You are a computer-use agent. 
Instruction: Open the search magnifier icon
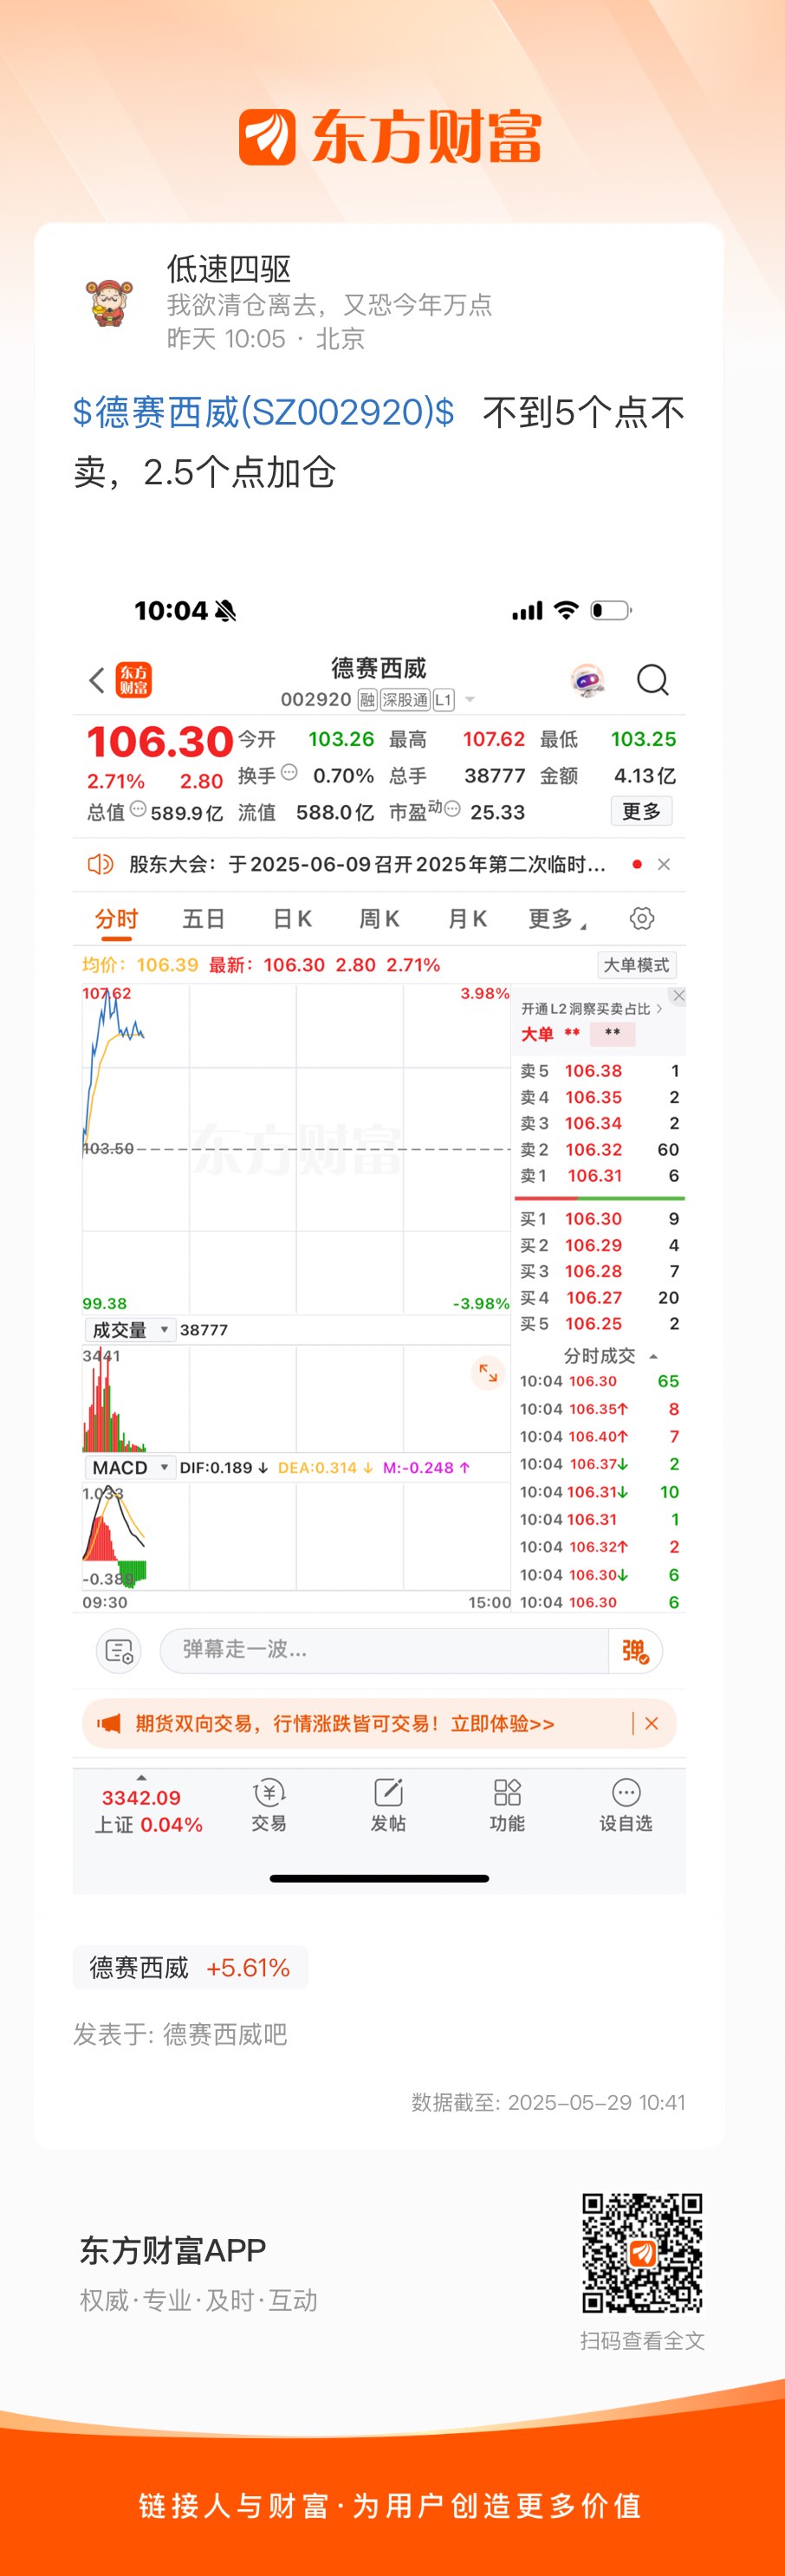(653, 680)
